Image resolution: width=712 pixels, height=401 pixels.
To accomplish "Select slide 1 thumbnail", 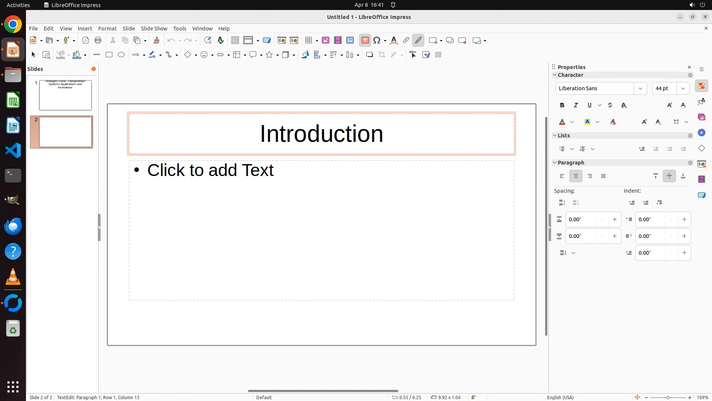I will pyautogui.click(x=65, y=95).
